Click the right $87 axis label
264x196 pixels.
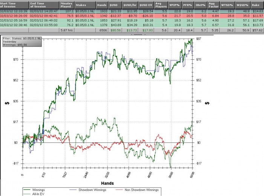pos(199,39)
